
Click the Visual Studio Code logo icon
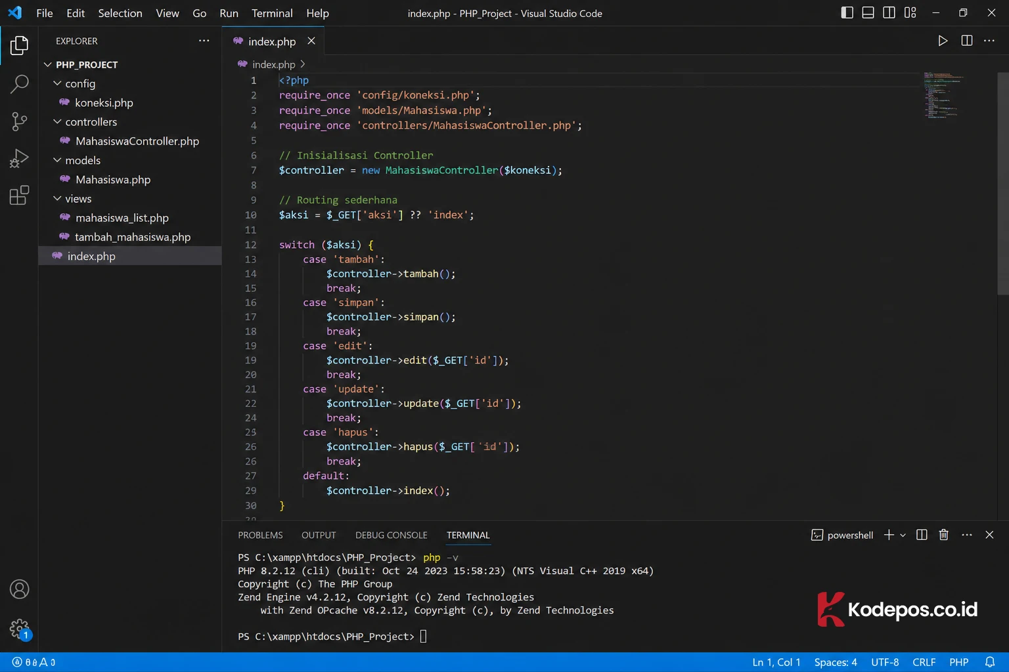(14, 12)
